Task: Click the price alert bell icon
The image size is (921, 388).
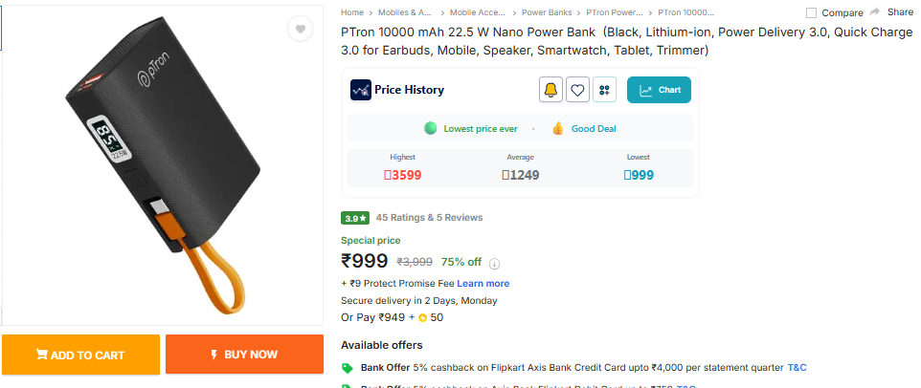Action: click(550, 90)
